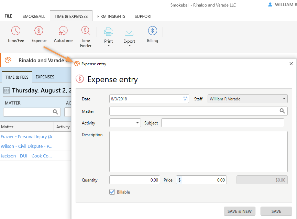Click the magnifier in Expense entry Matter field
The width and height of the screenshot is (297, 219).
point(282,111)
